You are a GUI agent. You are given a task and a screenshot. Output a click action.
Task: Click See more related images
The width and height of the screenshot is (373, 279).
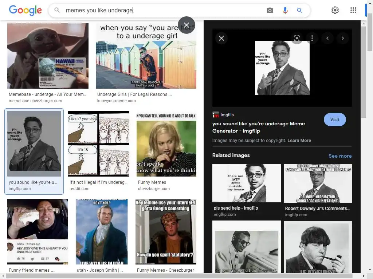click(x=340, y=156)
